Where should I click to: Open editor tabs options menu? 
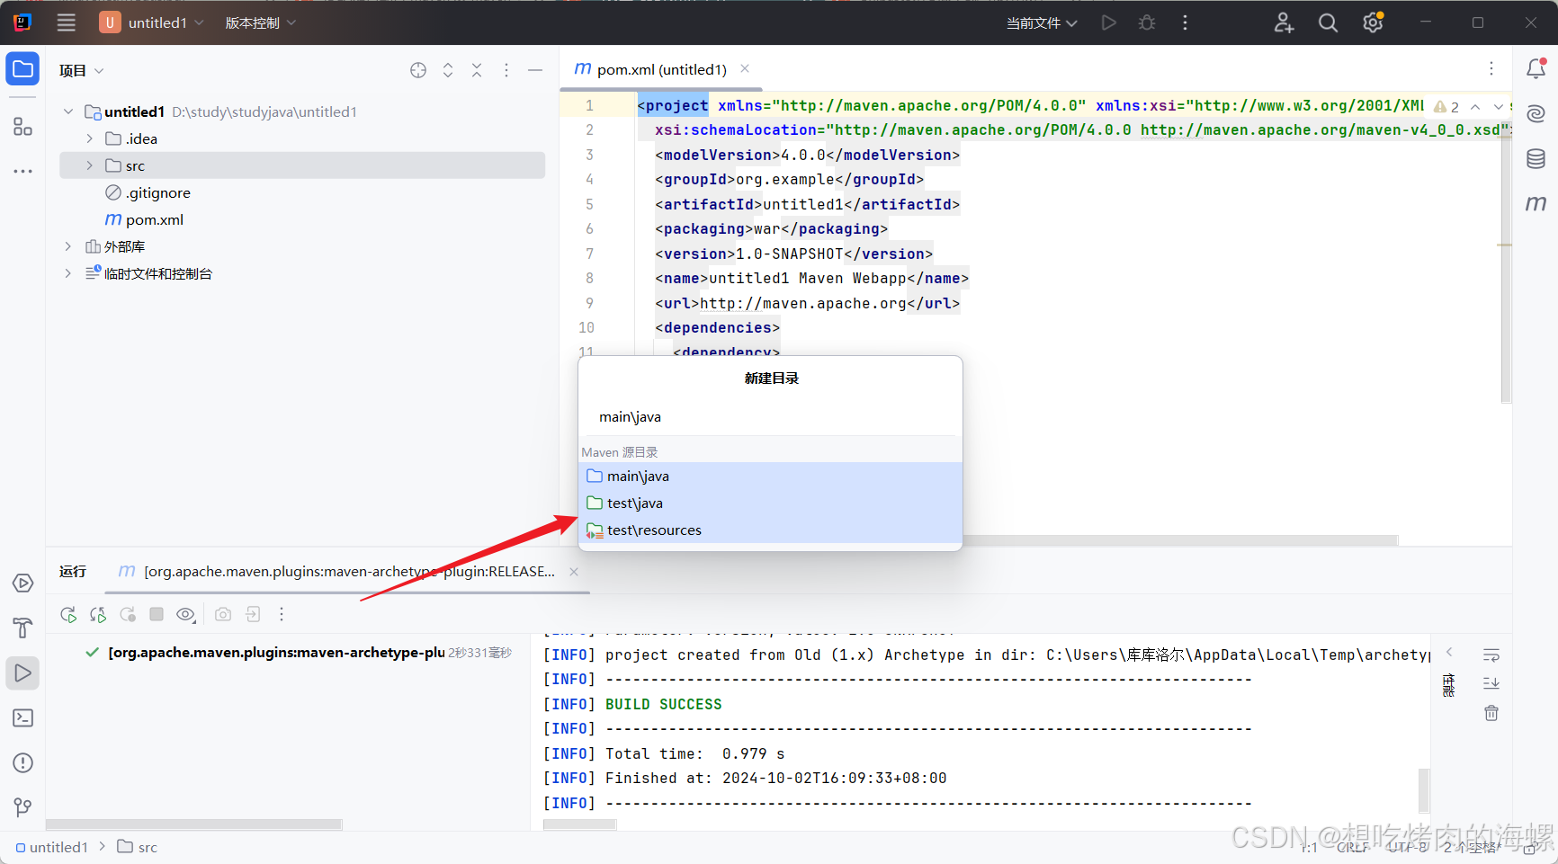coord(1491,68)
